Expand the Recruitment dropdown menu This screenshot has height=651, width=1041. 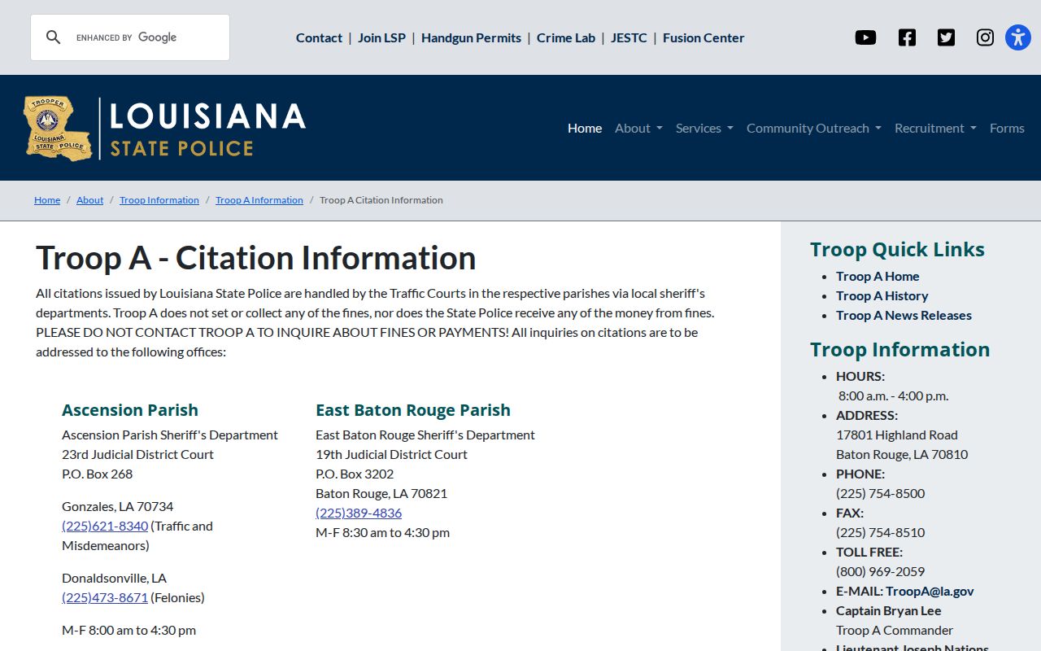[935, 128]
